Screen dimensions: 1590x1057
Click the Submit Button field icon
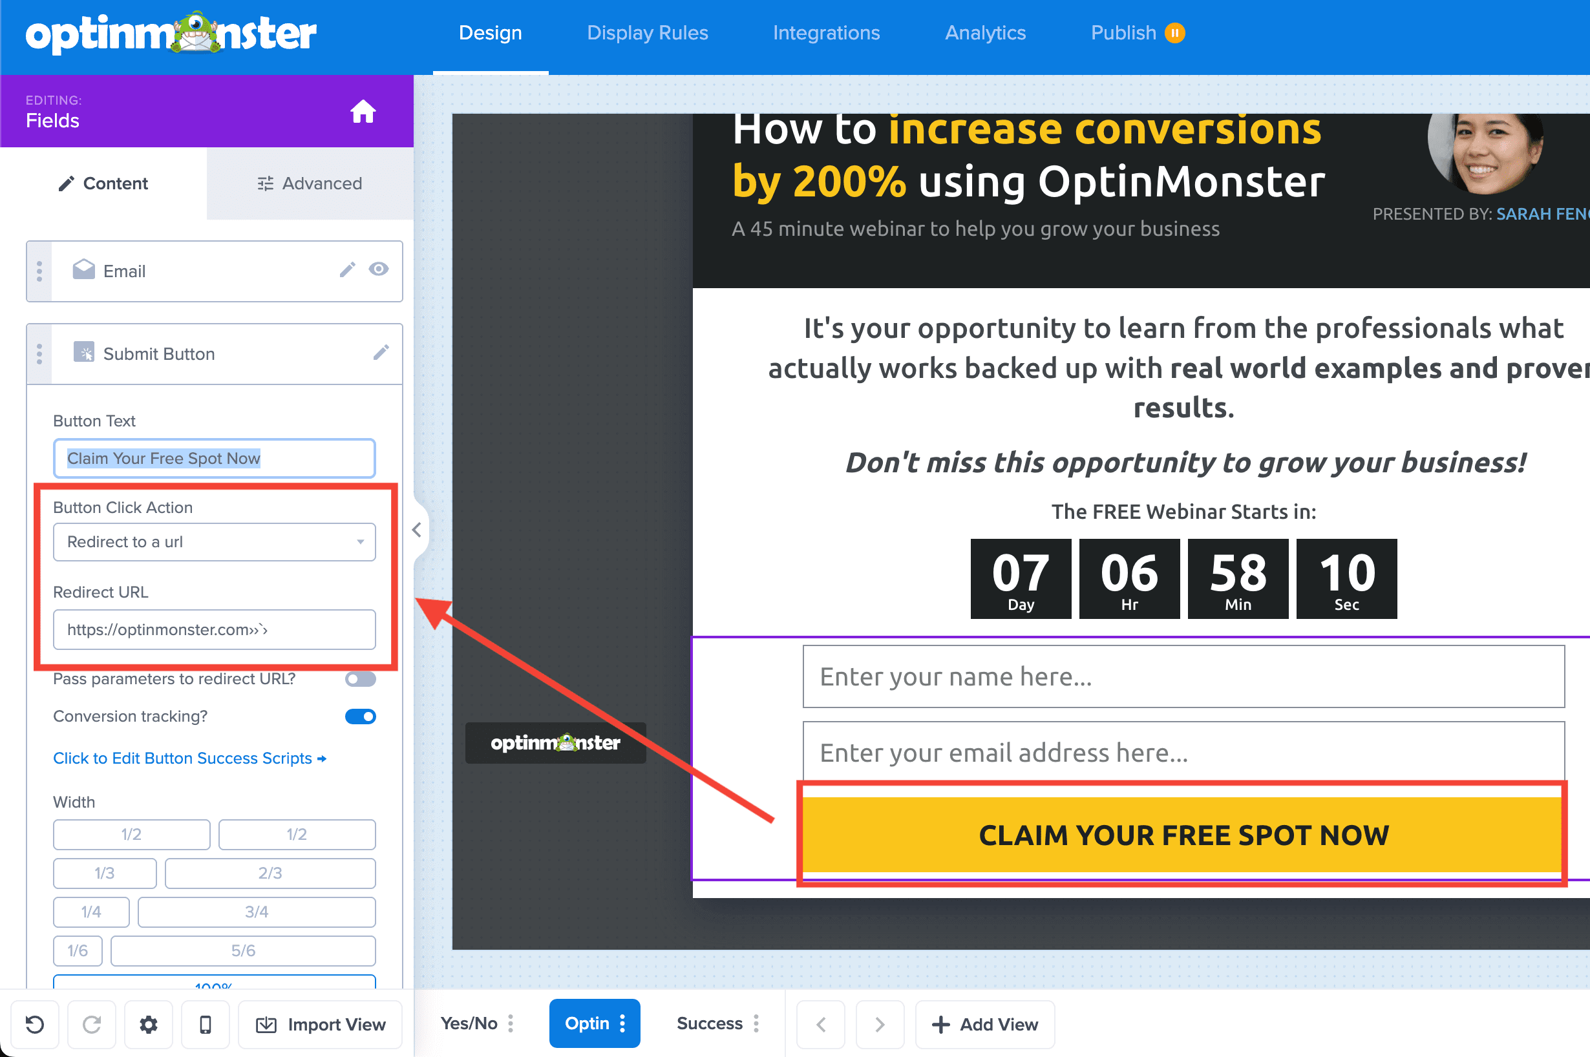(83, 353)
